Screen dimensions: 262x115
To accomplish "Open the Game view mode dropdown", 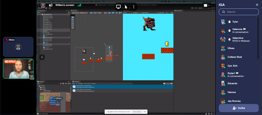I will (x=127, y=12).
